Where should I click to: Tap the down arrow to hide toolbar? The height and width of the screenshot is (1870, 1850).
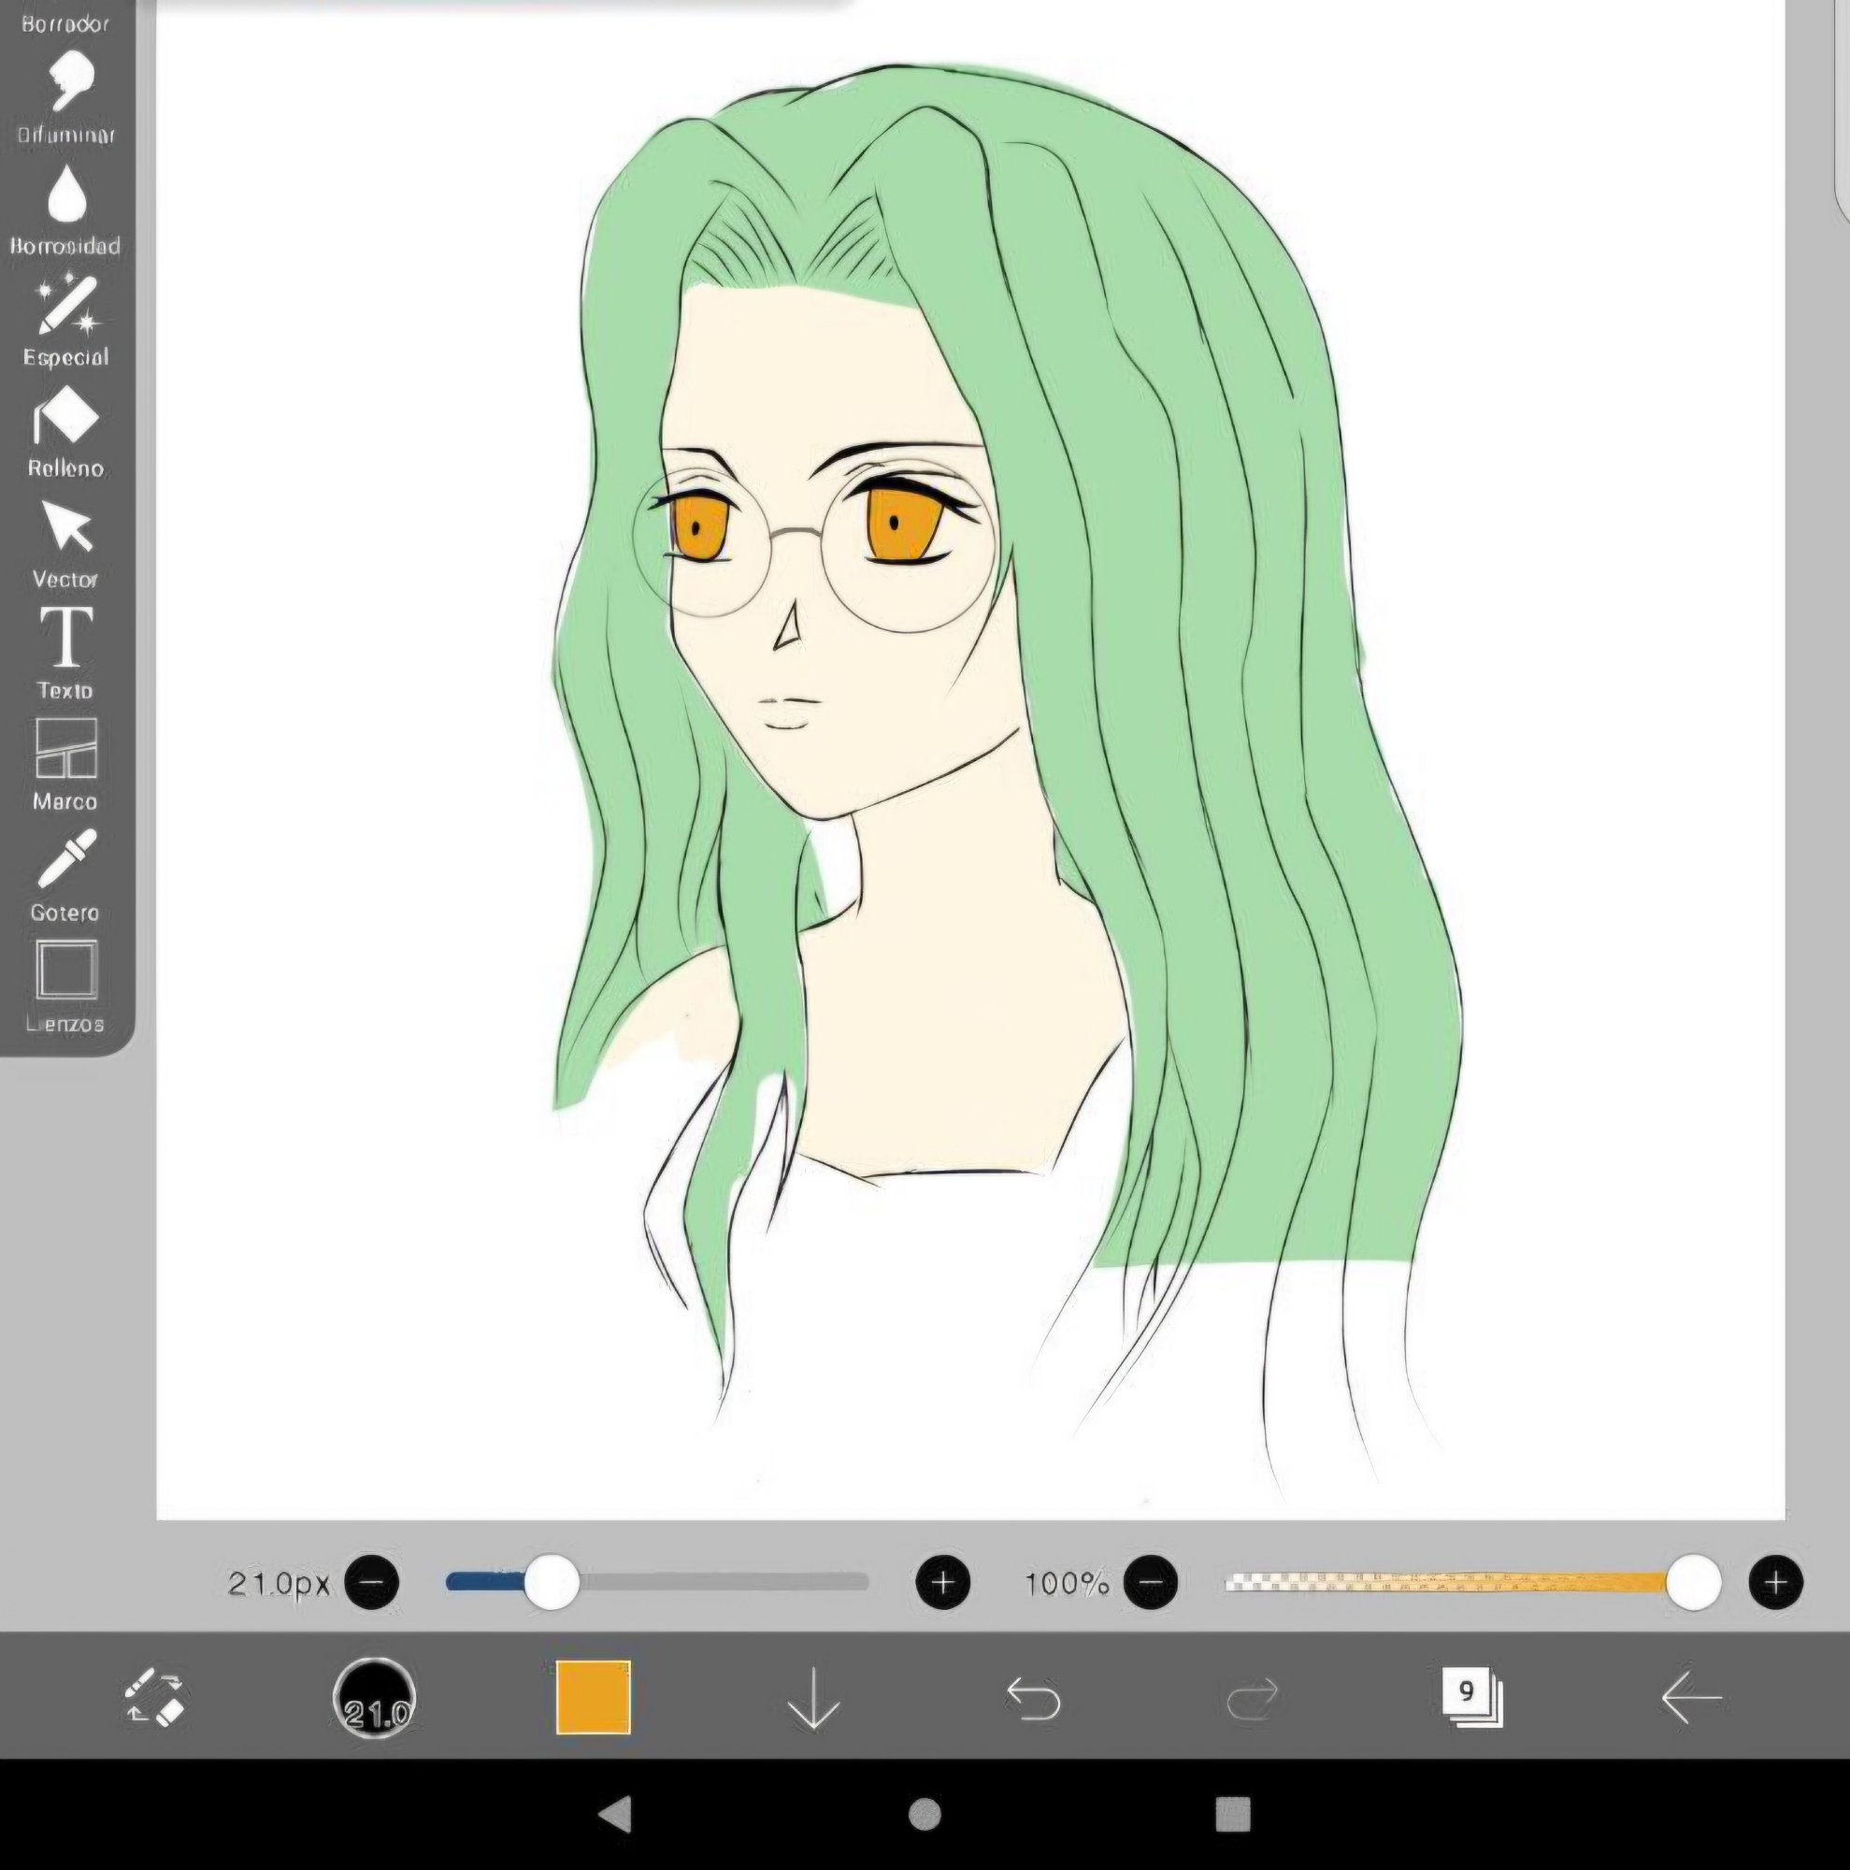pyautogui.click(x=812, y=1697)
